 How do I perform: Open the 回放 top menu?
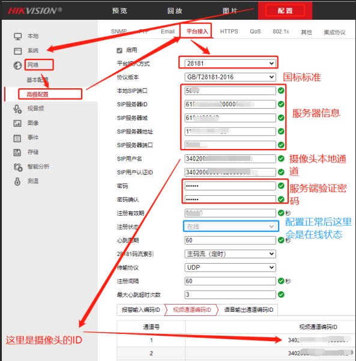click(175, 11)
